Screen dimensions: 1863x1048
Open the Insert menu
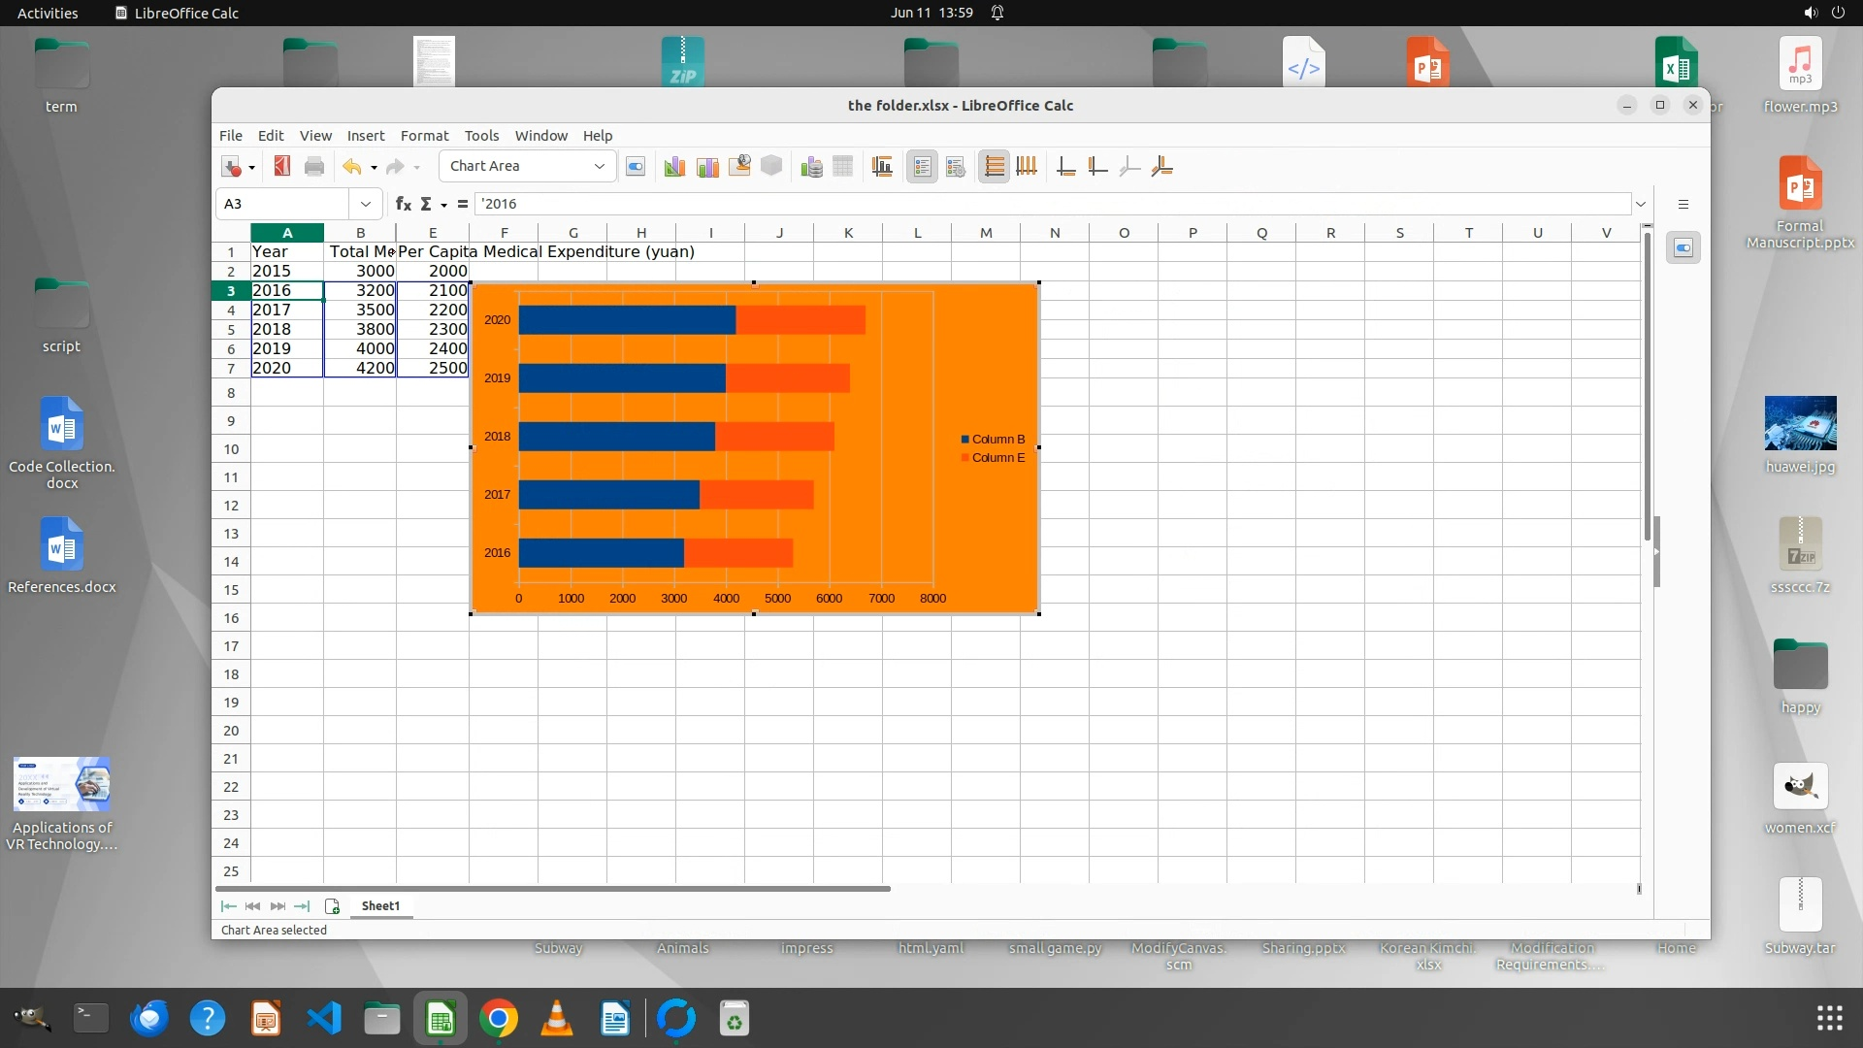(x=365, y=136)
